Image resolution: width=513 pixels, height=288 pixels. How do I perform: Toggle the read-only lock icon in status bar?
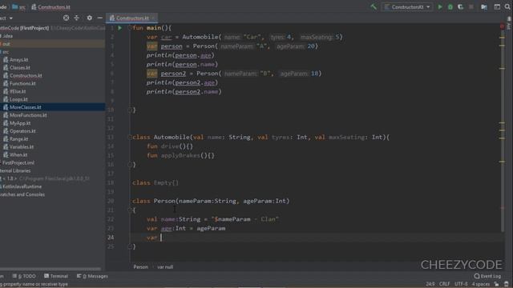click(x=497, y=284)
